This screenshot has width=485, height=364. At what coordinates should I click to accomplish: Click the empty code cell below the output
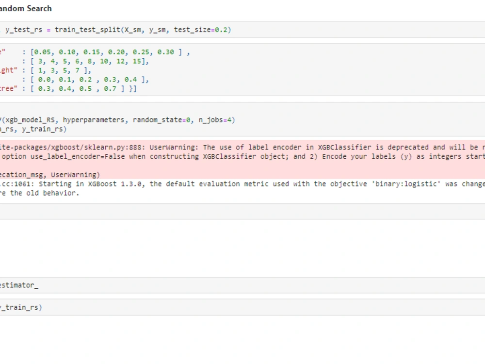242,212
